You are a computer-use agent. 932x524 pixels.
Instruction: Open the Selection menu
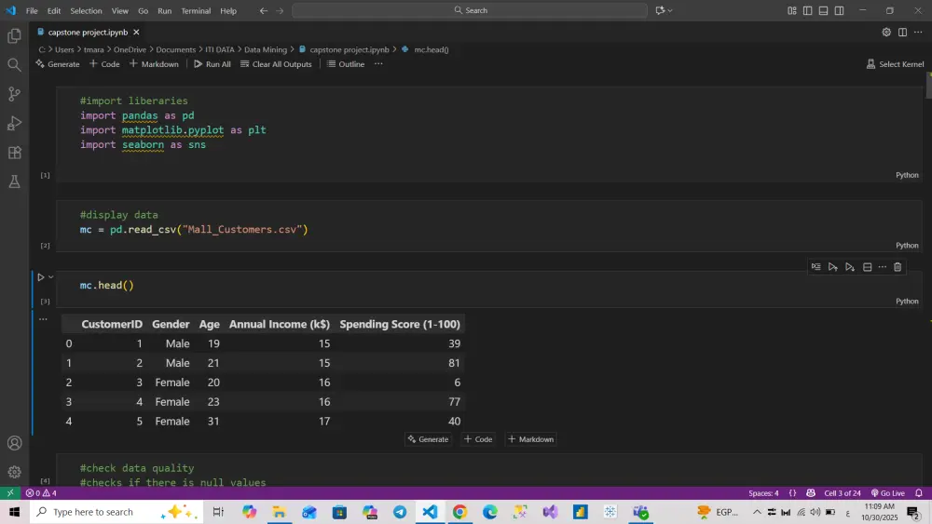pyautogui.click(x=86, y=10)
